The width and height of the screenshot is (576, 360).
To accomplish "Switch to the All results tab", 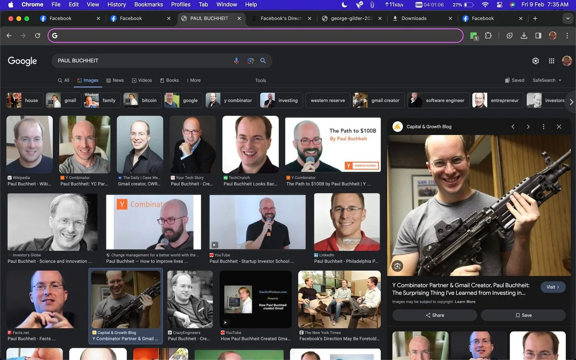I will tap(63, 80).
